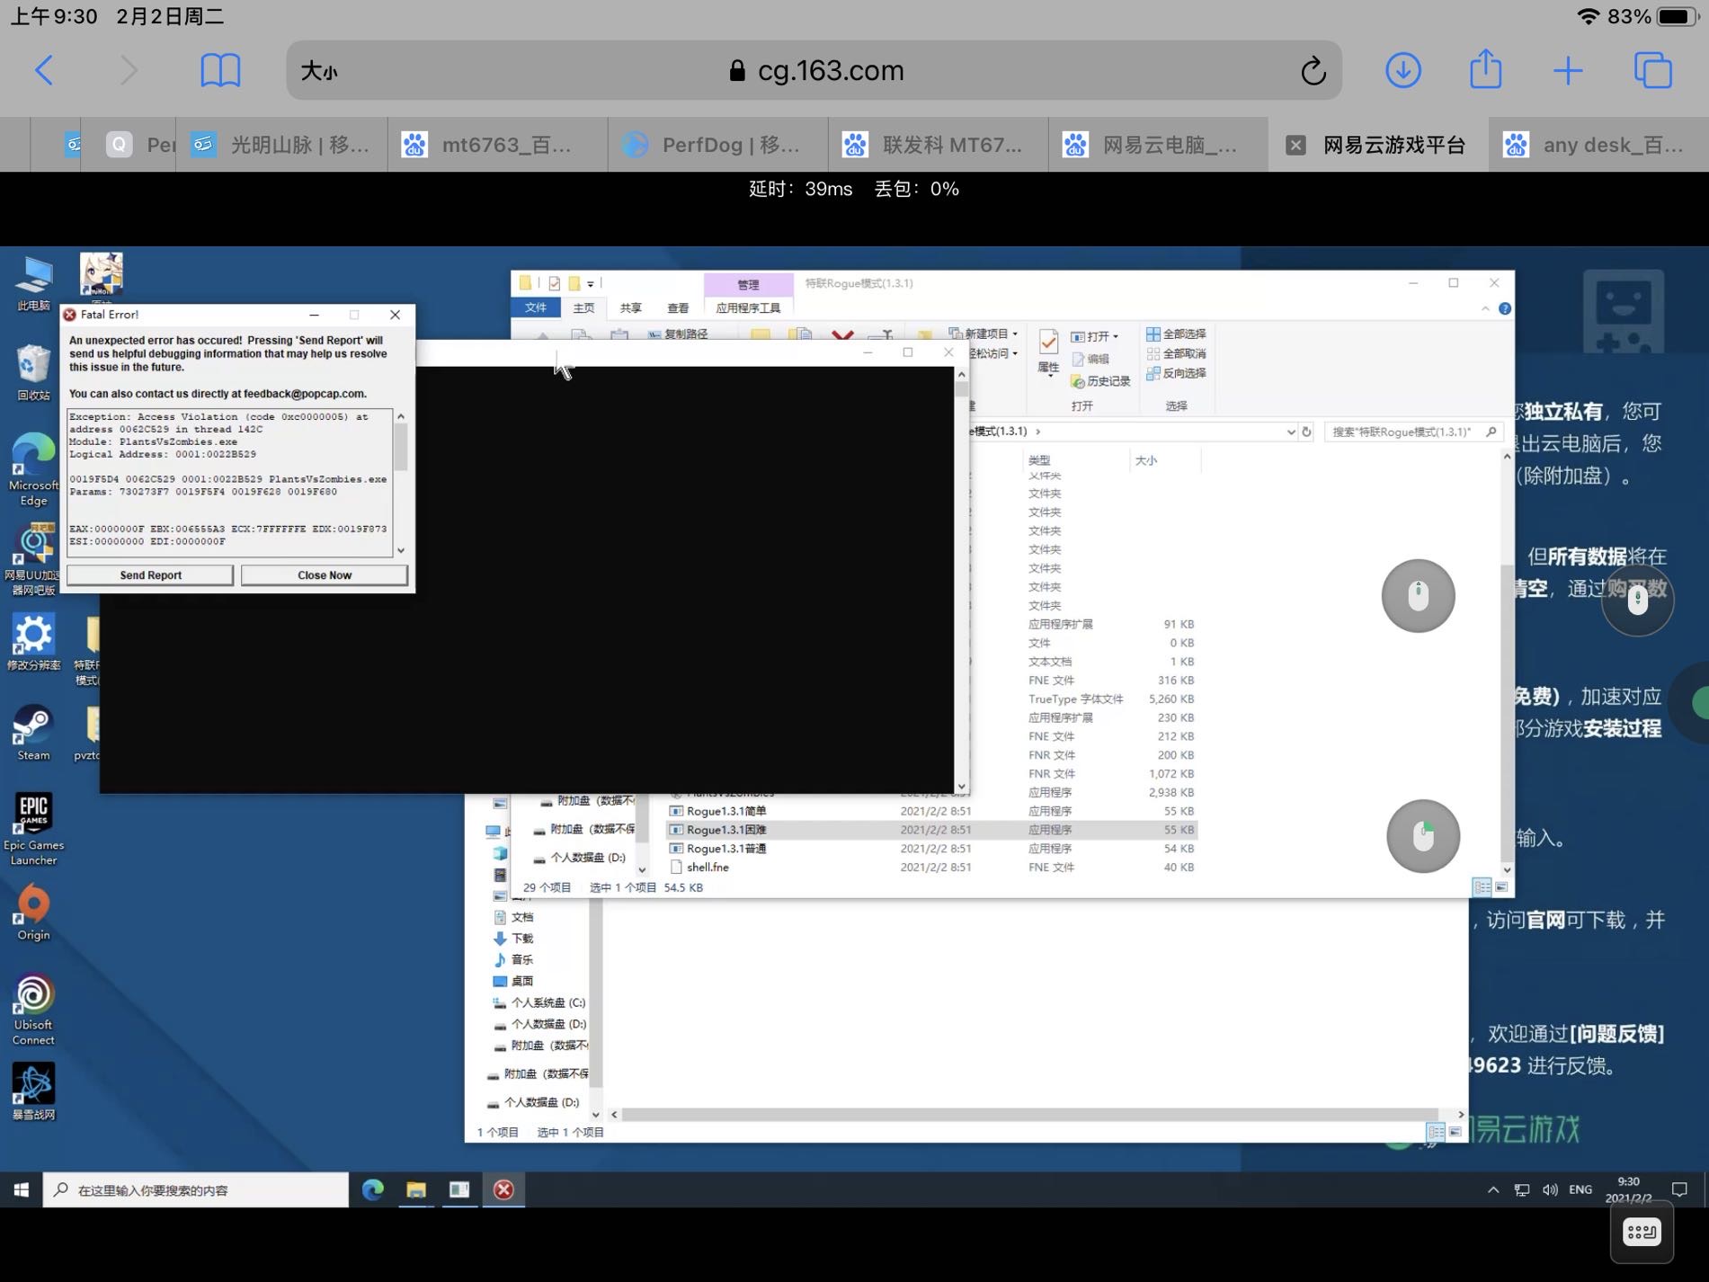Open Safari downloads icon

[1402, 70]
